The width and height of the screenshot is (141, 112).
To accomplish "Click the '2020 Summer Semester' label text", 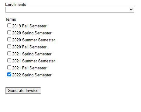I will click(x=33, y=40).
